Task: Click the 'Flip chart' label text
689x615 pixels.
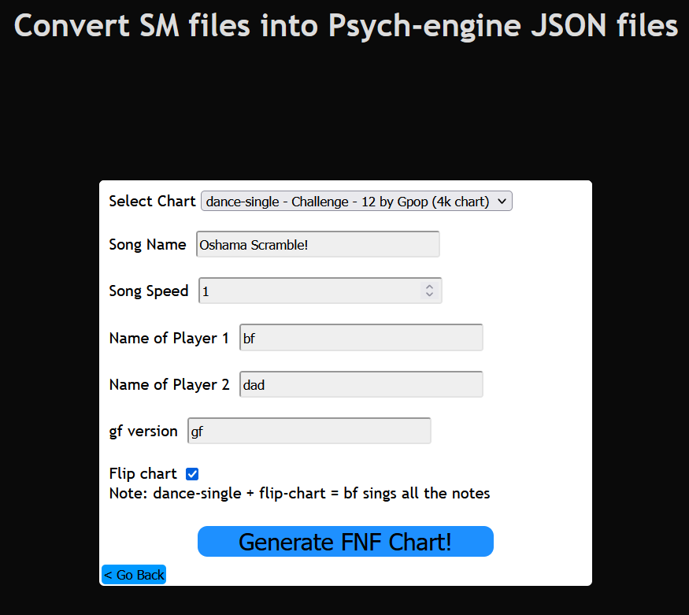Action: [x=143, y=473]
